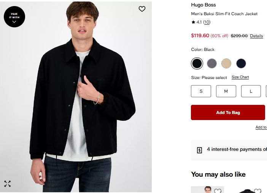Heart the first recommended product
Screen dimensions: 267x193
tap(218, 191)
